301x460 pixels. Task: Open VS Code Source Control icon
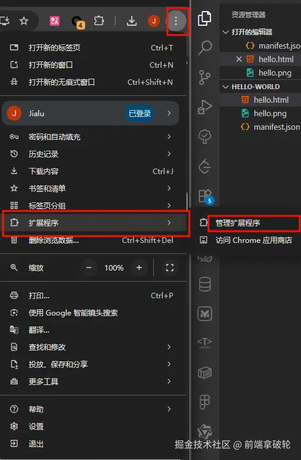coord(205,77)
